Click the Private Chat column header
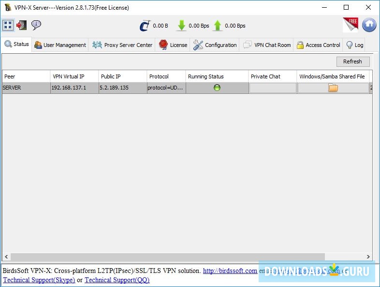 click(x=273, y=76)
